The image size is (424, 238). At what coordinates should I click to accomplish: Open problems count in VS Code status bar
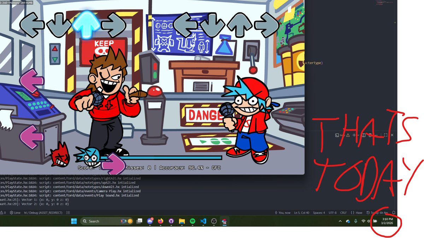click(3, 213)
